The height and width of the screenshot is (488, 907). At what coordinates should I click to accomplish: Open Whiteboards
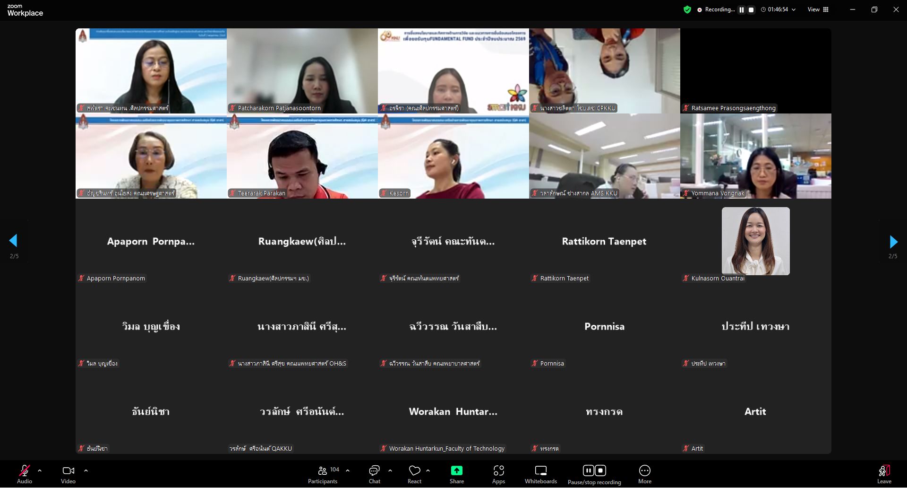point(541,474)
